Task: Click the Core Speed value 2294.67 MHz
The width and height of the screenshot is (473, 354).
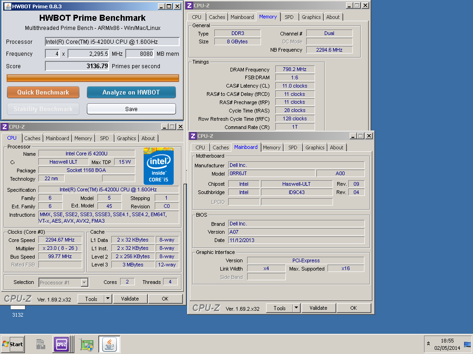Action: pos(60,240)
